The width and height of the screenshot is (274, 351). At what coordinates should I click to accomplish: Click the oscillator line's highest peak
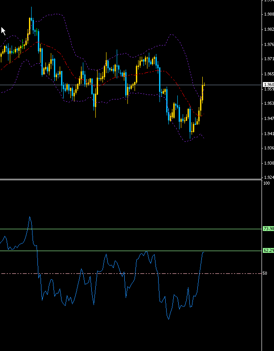pos(30,217)
